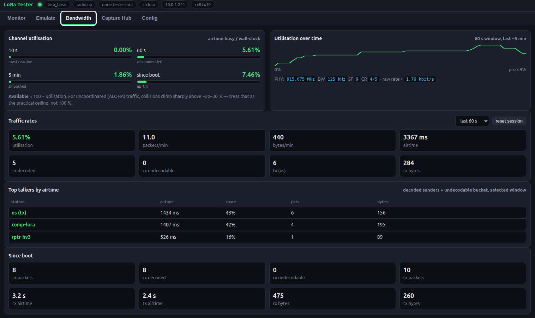The height and width of the screenshot is (318, 535).
Task: Click the reset session button
Action: [509, 121]
